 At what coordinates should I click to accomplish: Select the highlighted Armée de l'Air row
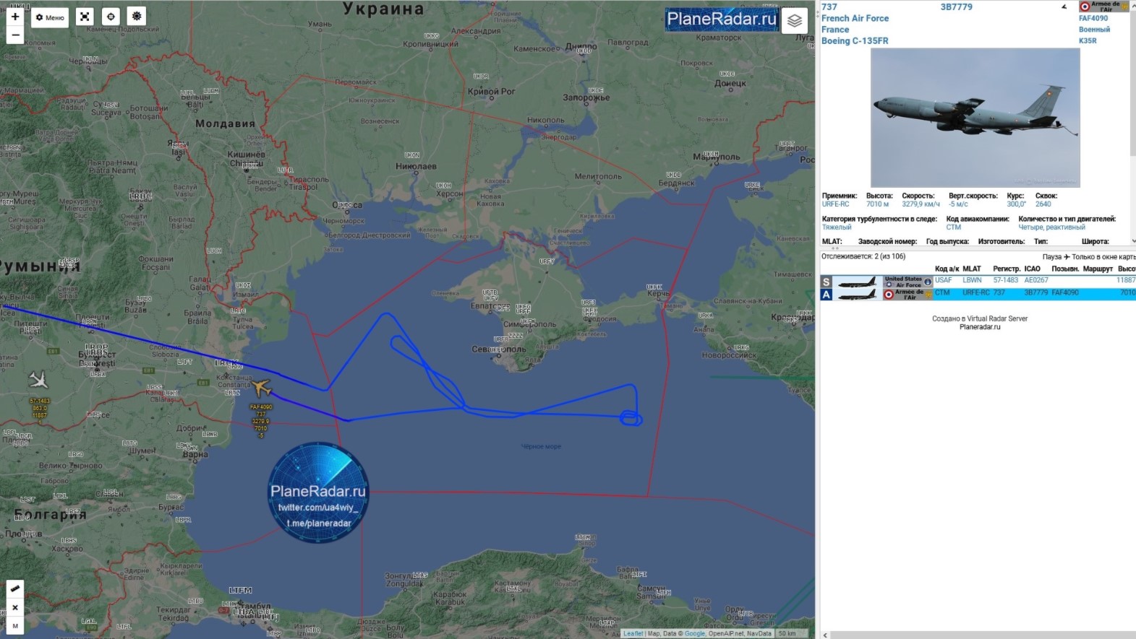(978, 295)
